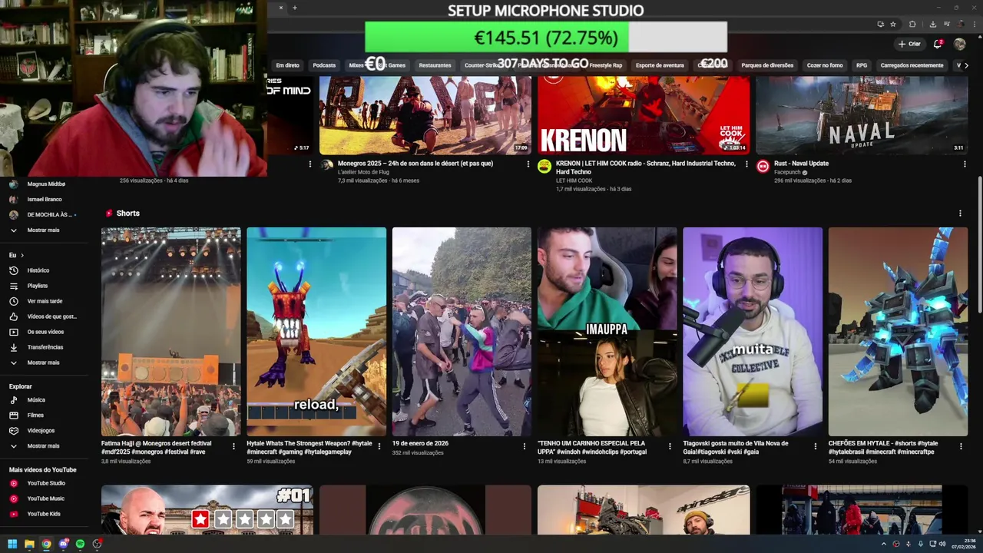
Task: Open a new Chrome tab
Action: point(294,8)
